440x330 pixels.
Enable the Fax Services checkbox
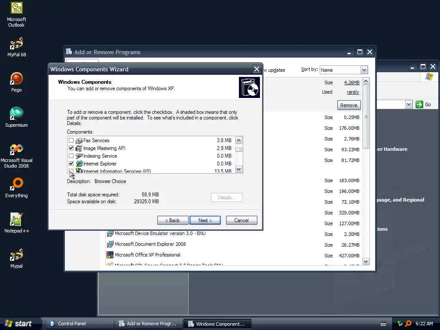tap(71, 141)
